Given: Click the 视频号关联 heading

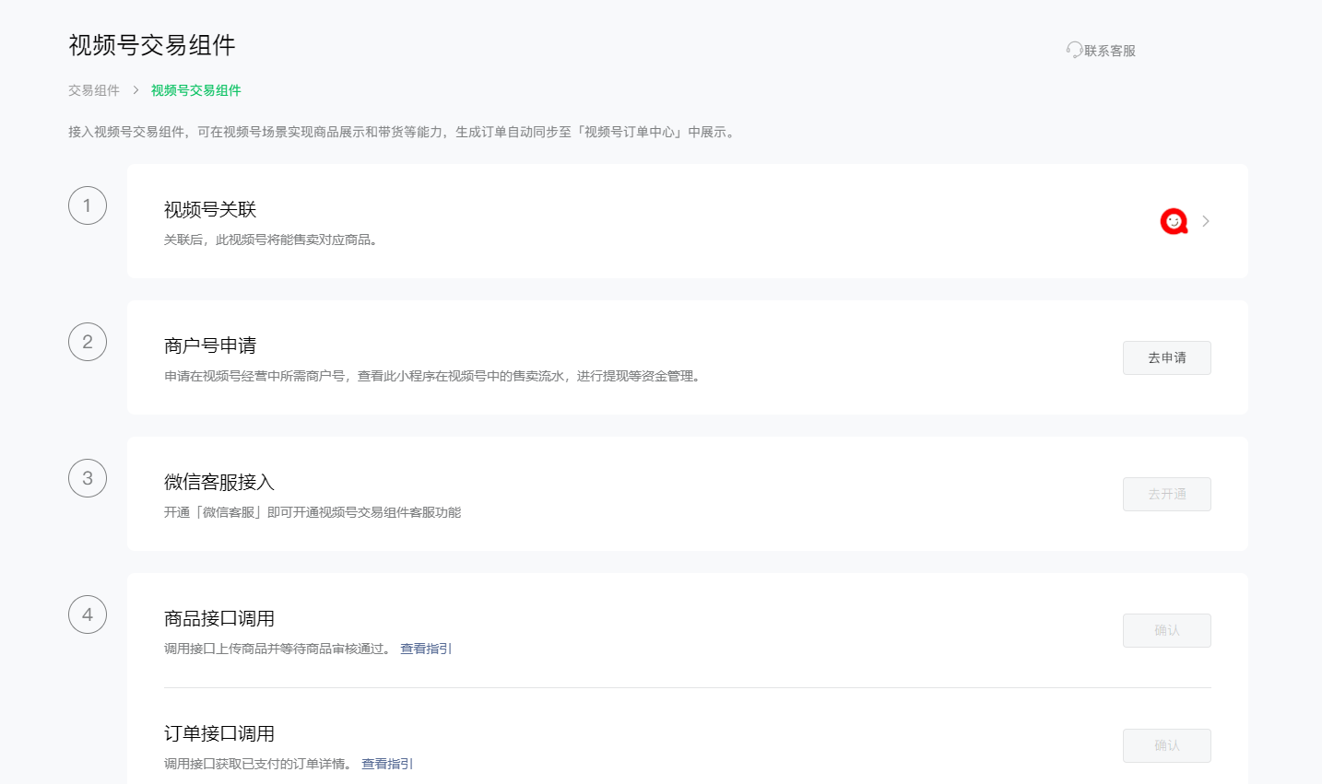Looking at the screenshot, I should click(x=210, y=209).
